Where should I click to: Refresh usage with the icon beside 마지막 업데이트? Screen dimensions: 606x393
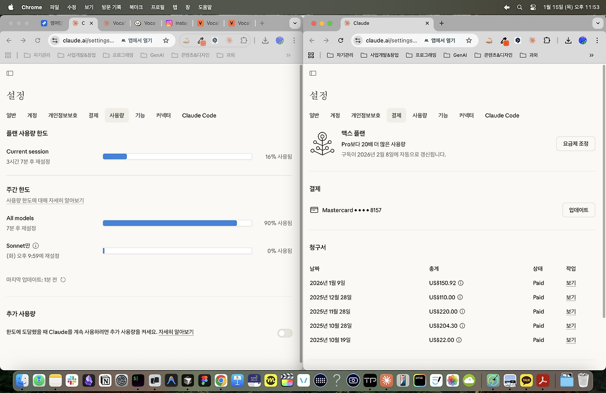(x=63, y=280)
